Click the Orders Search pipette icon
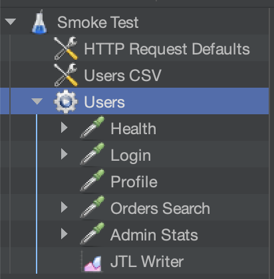Screen dimensions: 274x279 point(92,207)
